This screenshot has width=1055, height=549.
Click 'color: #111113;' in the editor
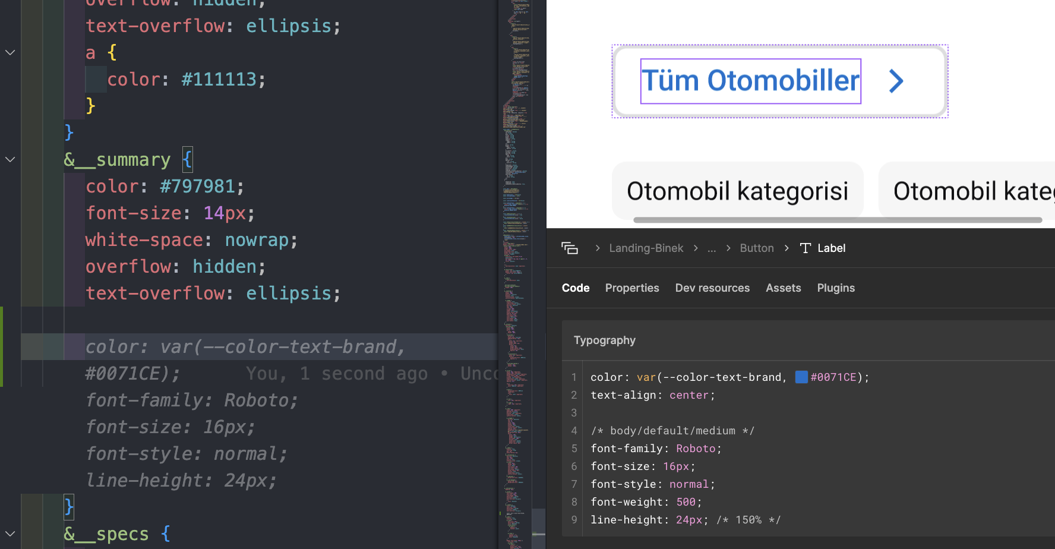click(186, 80)
